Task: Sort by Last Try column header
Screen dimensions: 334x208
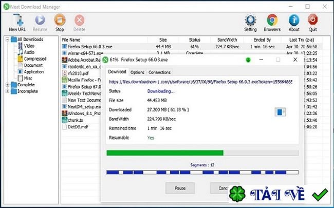Action: coord(302,40)
